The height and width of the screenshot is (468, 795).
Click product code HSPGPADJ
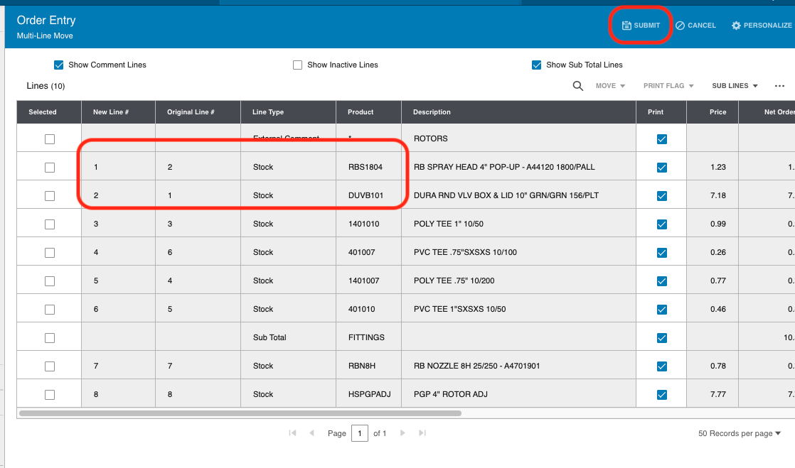click(370, 394)
